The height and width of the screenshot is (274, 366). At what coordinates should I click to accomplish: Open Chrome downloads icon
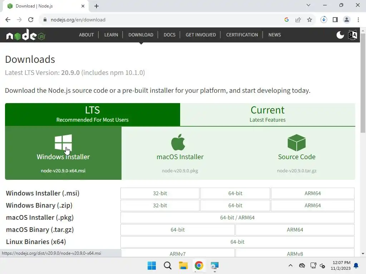[324, 20]
